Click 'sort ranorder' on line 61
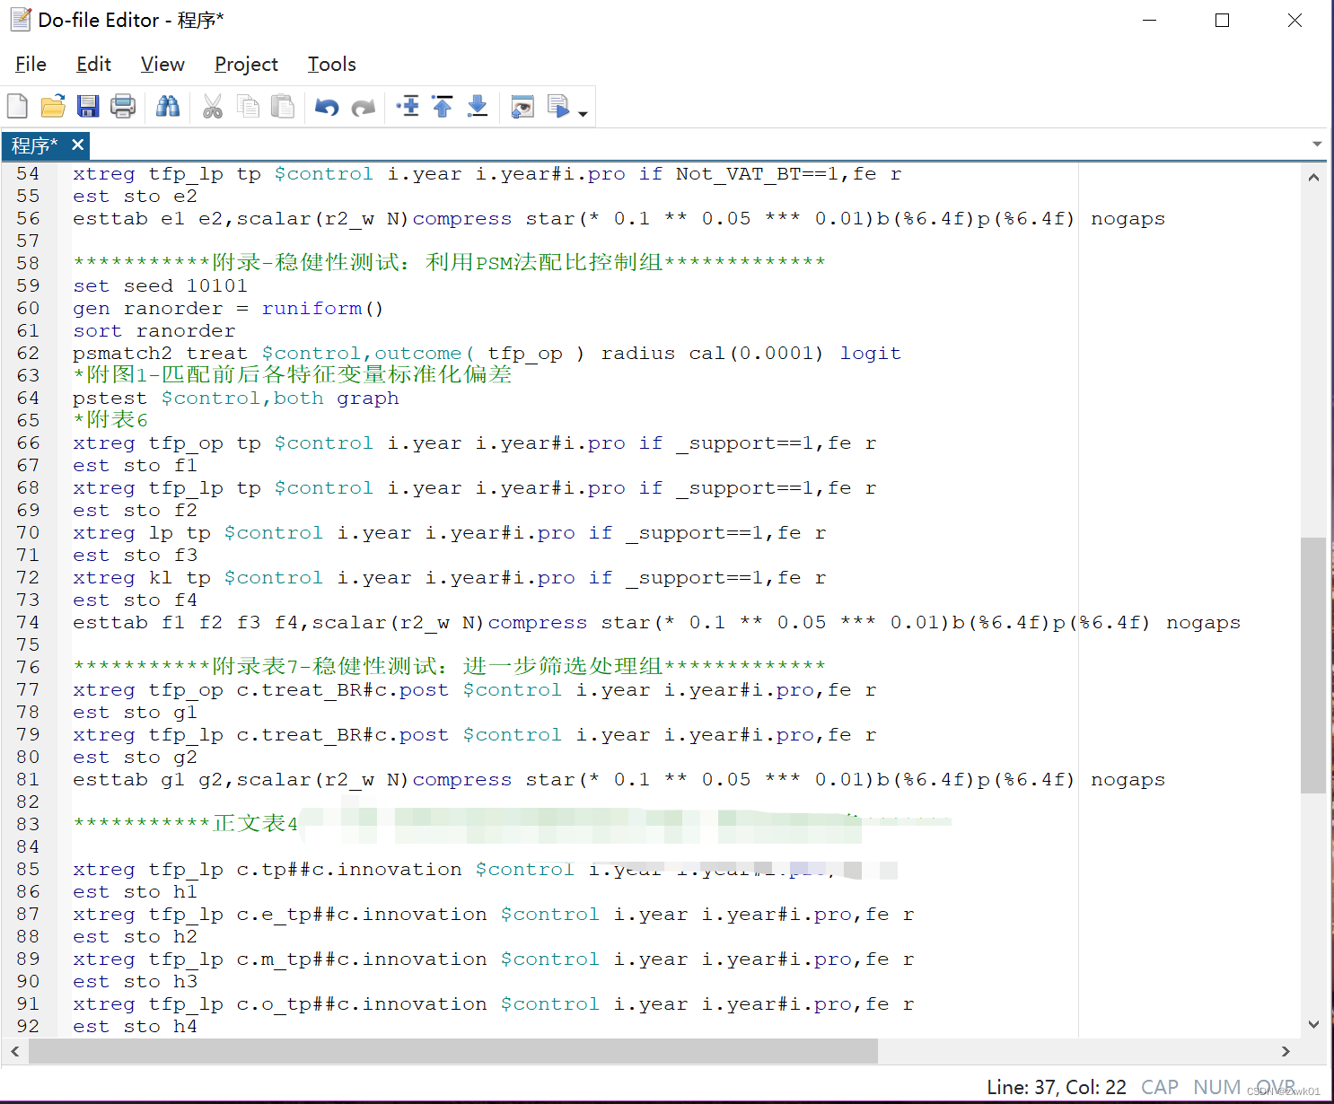The width and height of the screenshot is (1334, 1104). pyautogui.click(x=154, y=330)
